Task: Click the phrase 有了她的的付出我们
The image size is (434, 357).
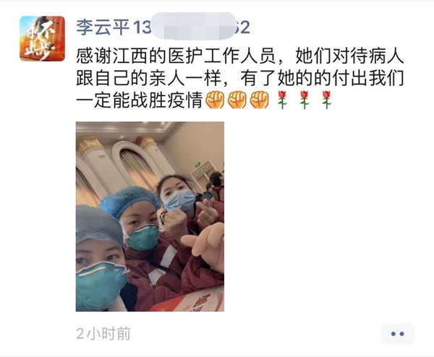Action: click(323, 78)
